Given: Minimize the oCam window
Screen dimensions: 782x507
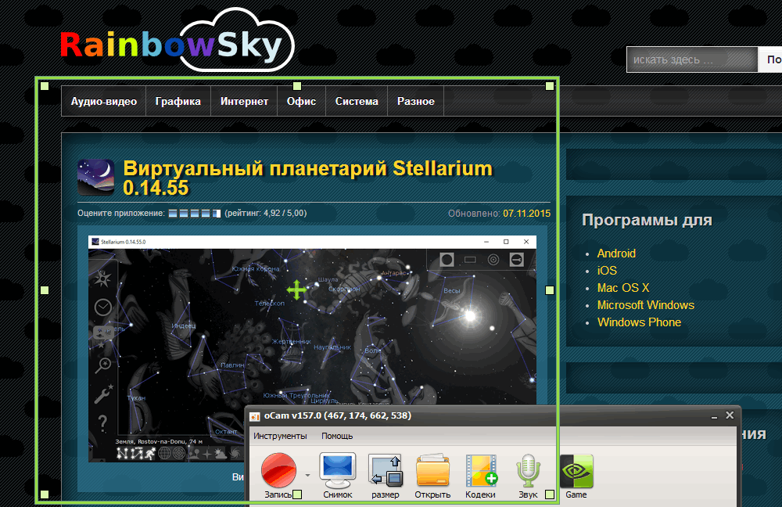Looking at the screenshot, I should click(714, 415).
